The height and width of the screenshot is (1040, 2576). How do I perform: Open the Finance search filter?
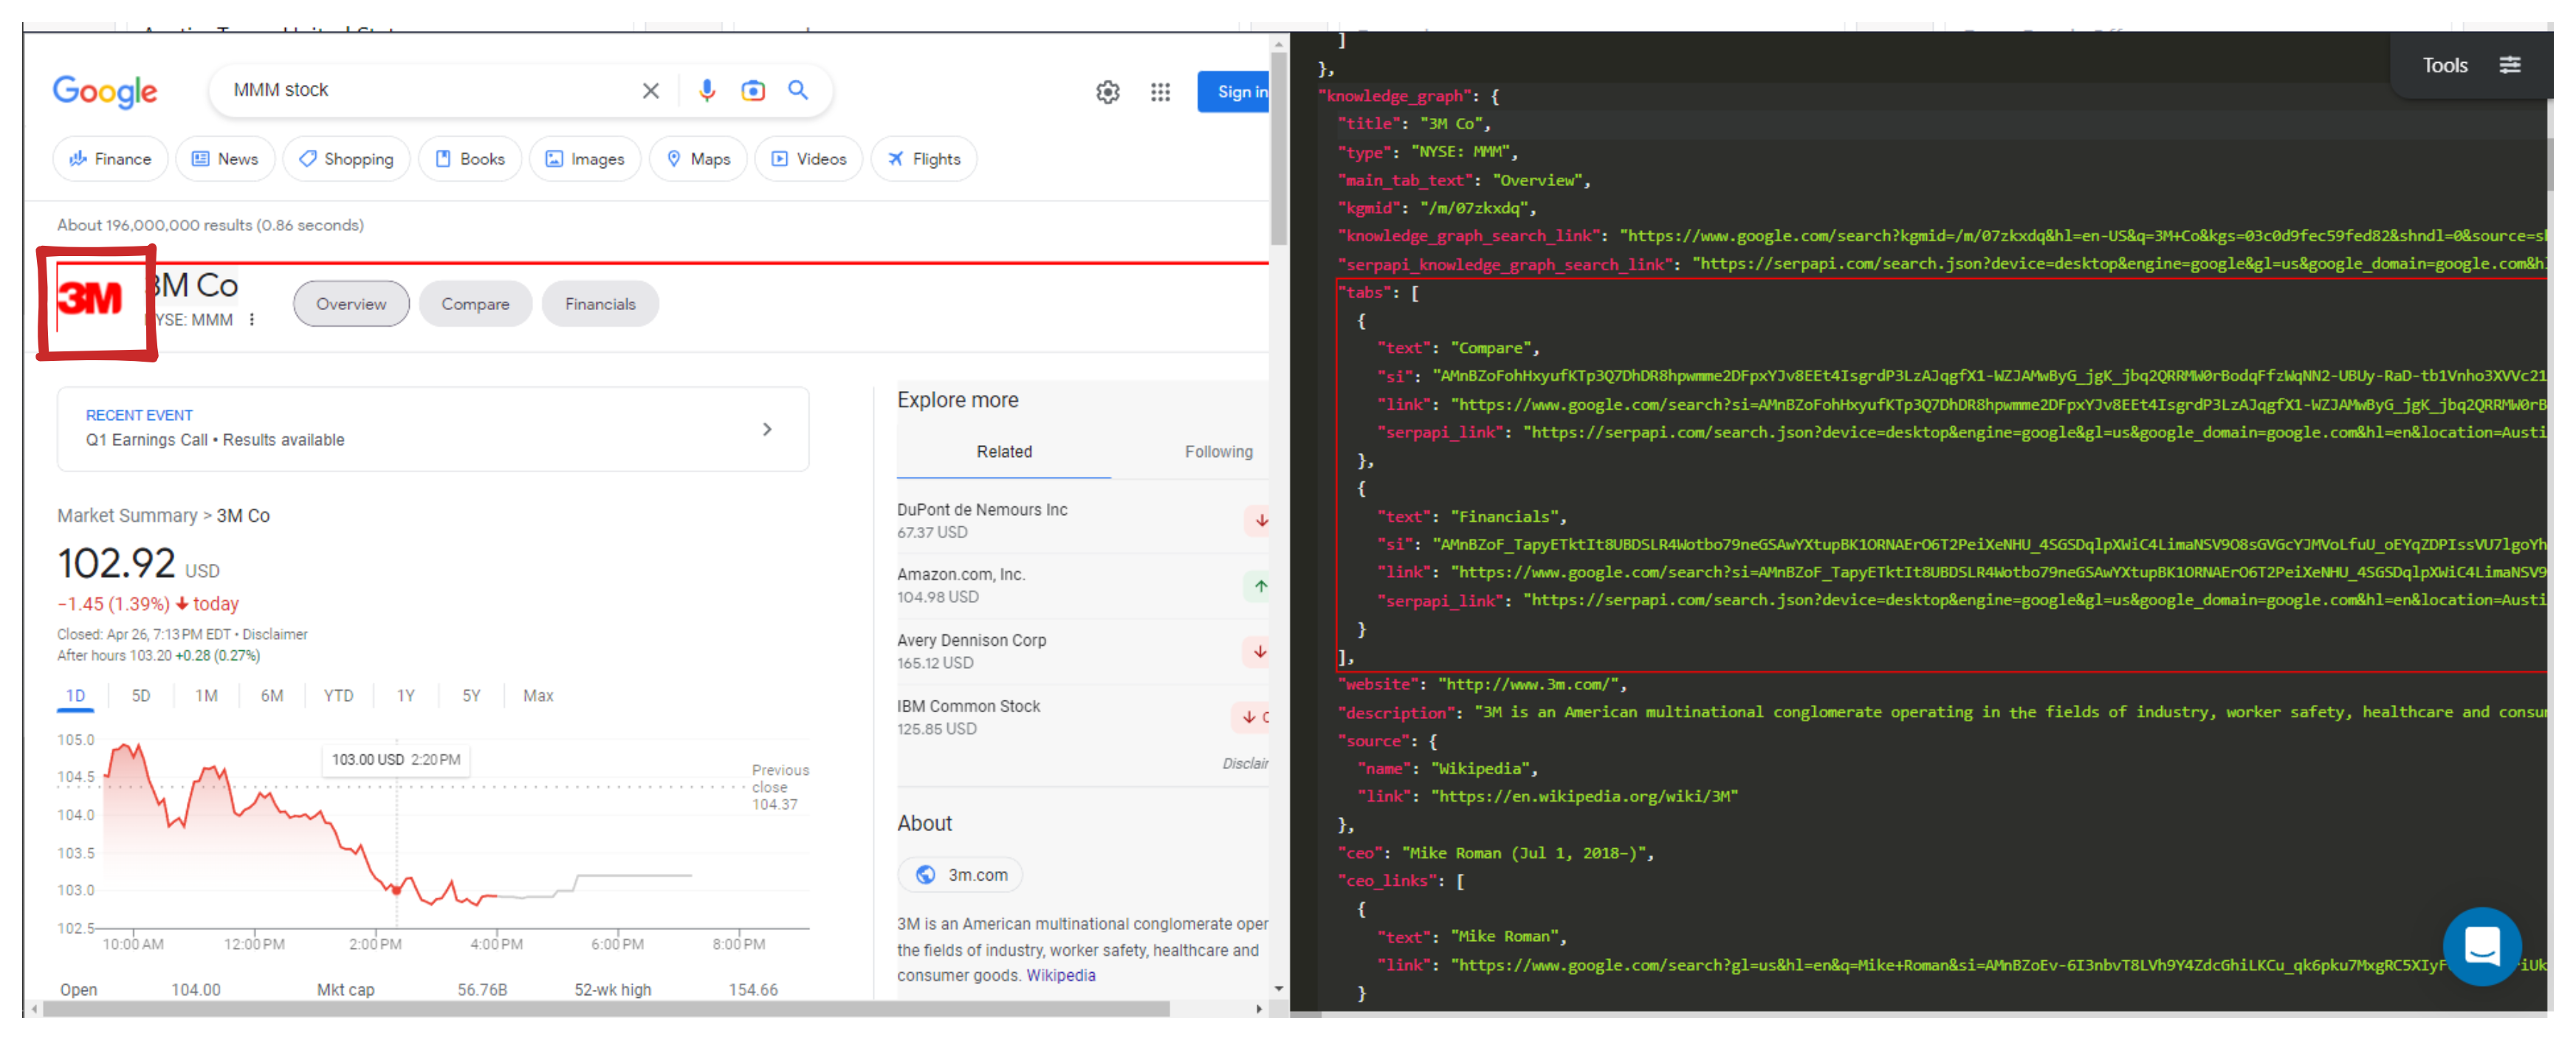tap(110, 159)
